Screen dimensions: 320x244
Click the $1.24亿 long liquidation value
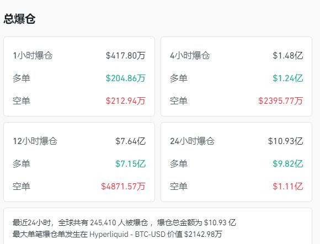(x=288, y=78)
